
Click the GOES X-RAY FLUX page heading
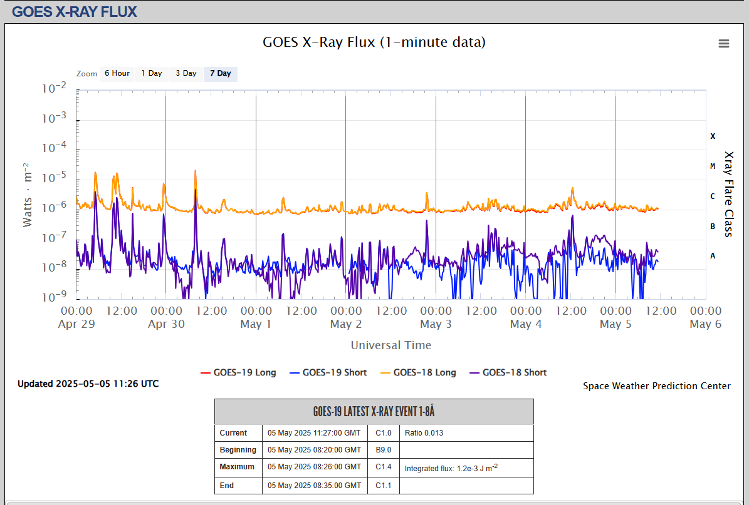[74, 11]
